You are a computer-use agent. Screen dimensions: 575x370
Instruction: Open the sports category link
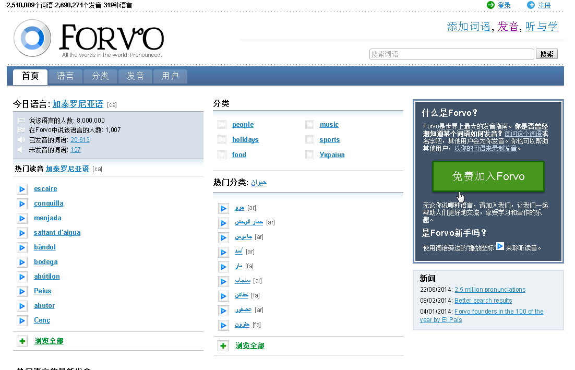tap(330, 140)
